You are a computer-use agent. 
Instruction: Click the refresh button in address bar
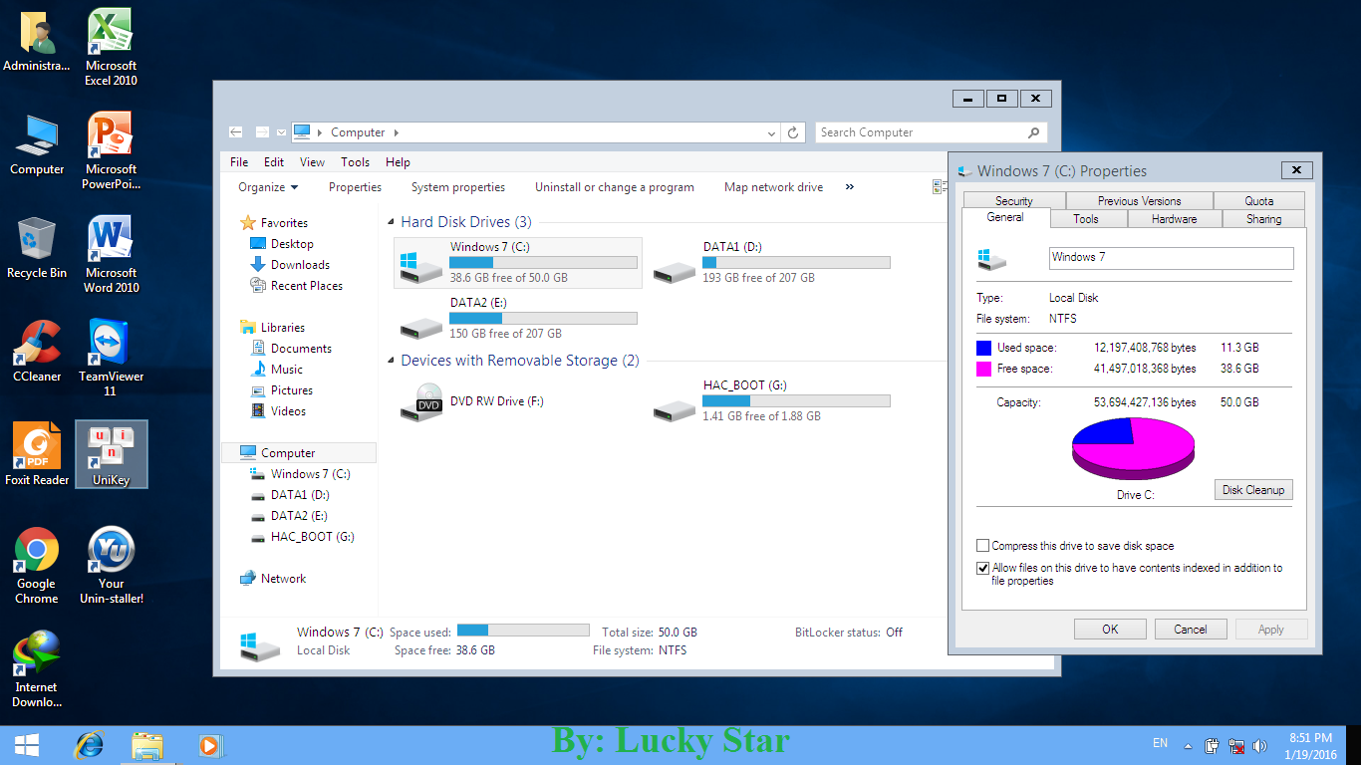point(793,132)
